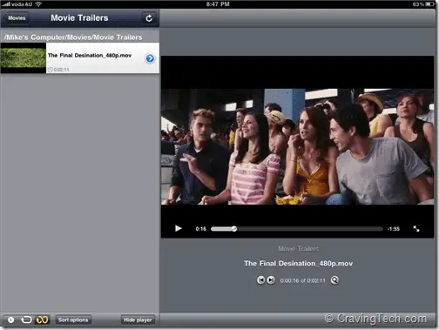Skip to previous track button below video
Viewport: 439px width, 330px height.
(x=260, y=280)
